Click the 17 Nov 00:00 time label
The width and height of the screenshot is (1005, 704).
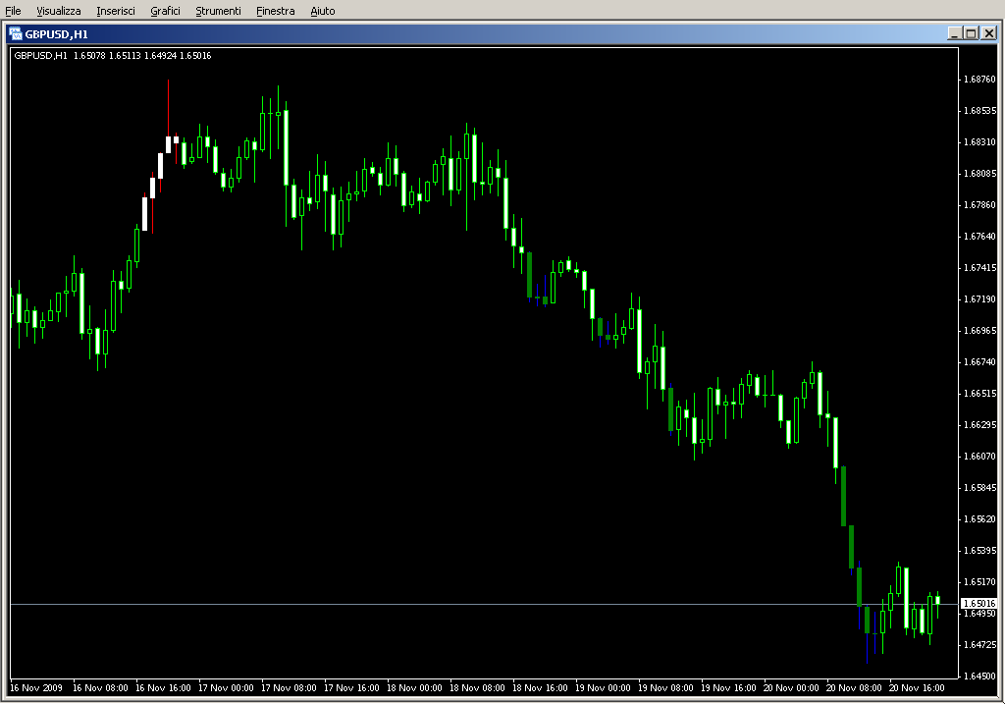point(226,688)
